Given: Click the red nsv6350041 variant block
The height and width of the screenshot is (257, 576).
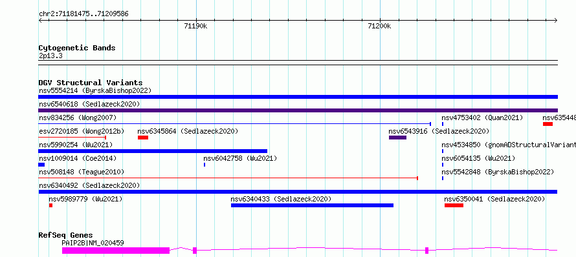Looking at the screenshot, I should pyautogui.click(x=454, y=205).
